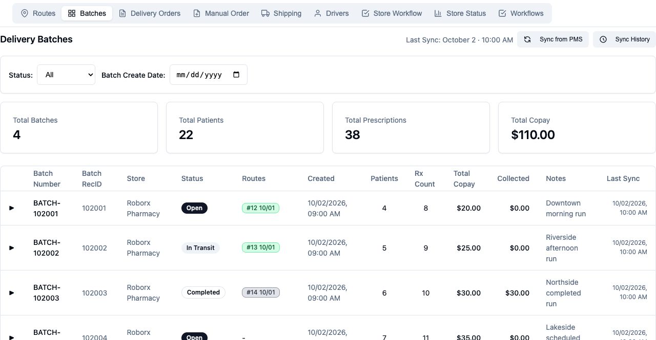Click the bar chart icon beside Store Status

(x=438, y=13)
